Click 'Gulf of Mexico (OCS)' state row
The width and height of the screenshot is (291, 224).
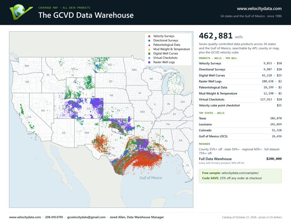240,136
